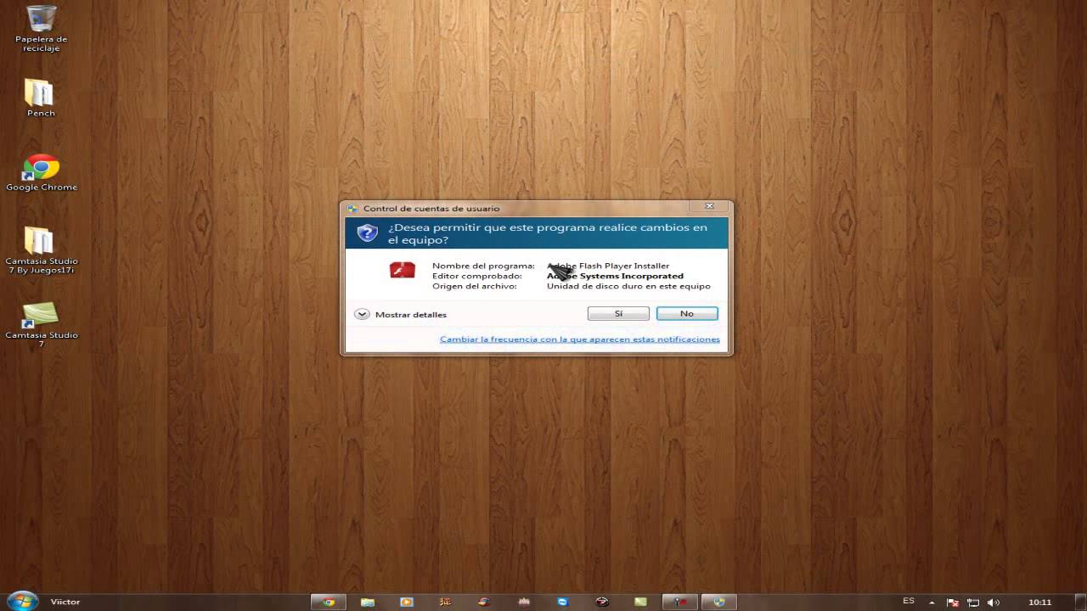
Task: Click the blue shield question icon
Action: [367, 233]
